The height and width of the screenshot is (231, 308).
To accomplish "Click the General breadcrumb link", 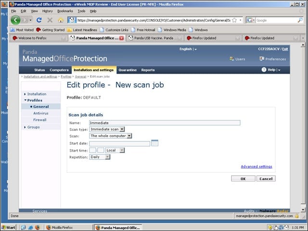I will pos(80,77).
